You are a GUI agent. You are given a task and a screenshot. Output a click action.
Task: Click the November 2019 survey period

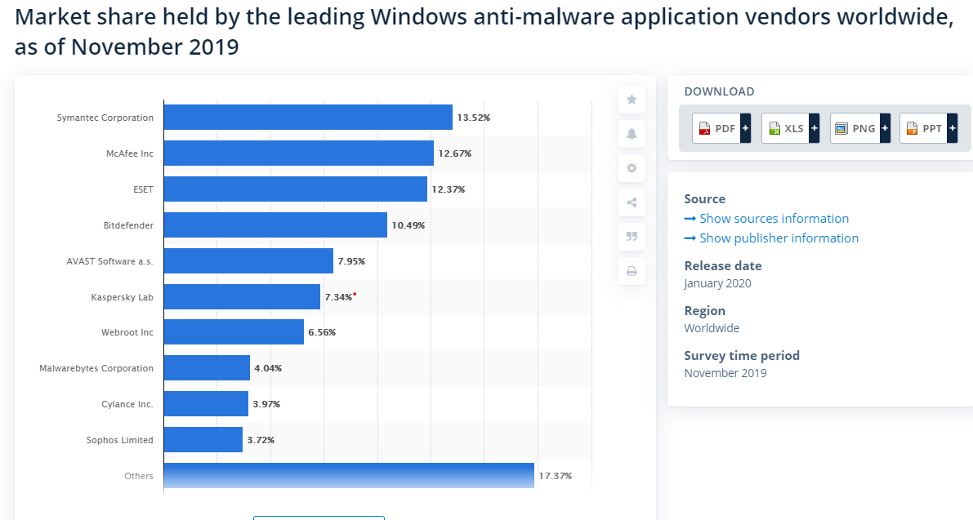click(725, 373)
